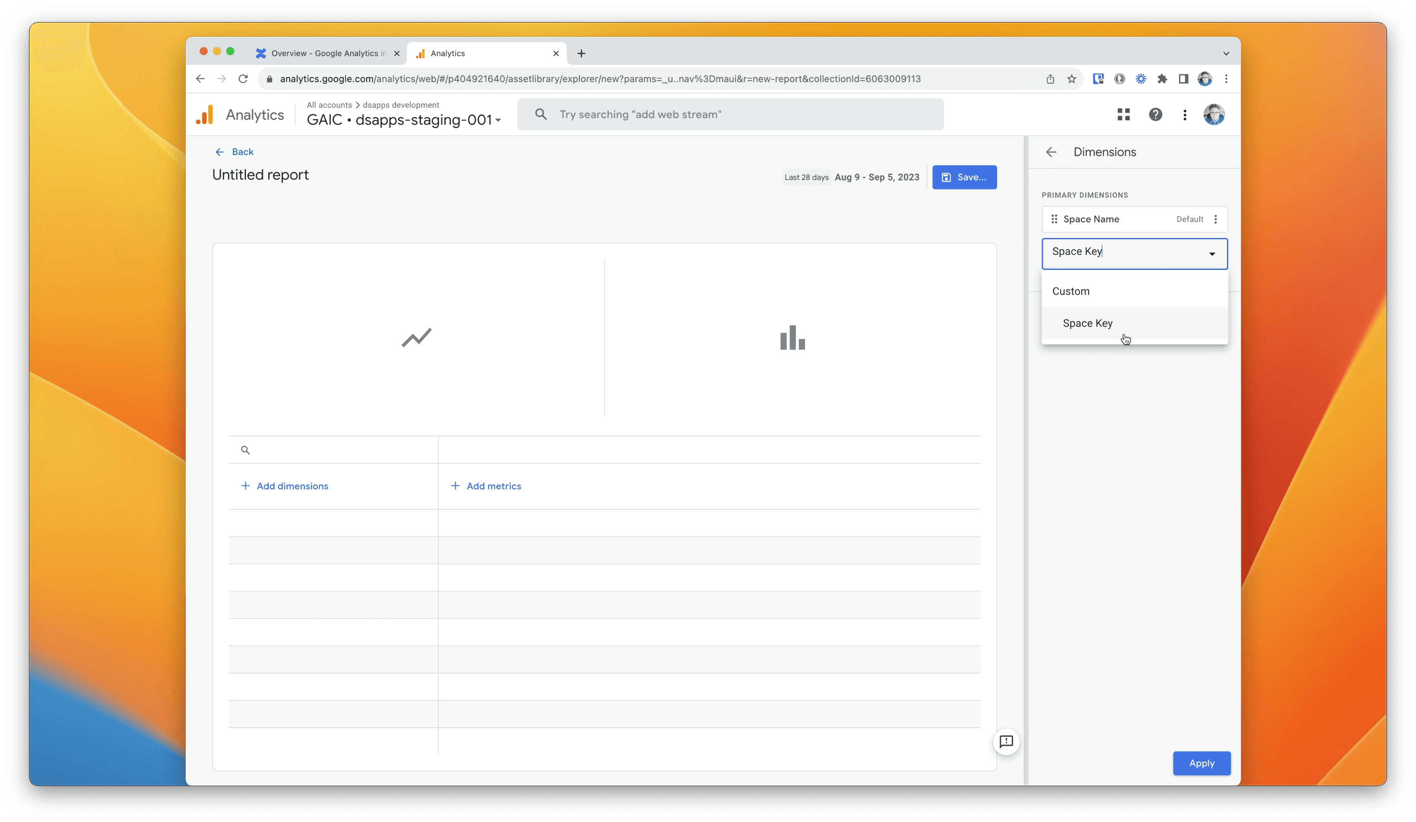Click the blue square extension icon
Screen dimensions: 1416x822
coord(1098,79)
